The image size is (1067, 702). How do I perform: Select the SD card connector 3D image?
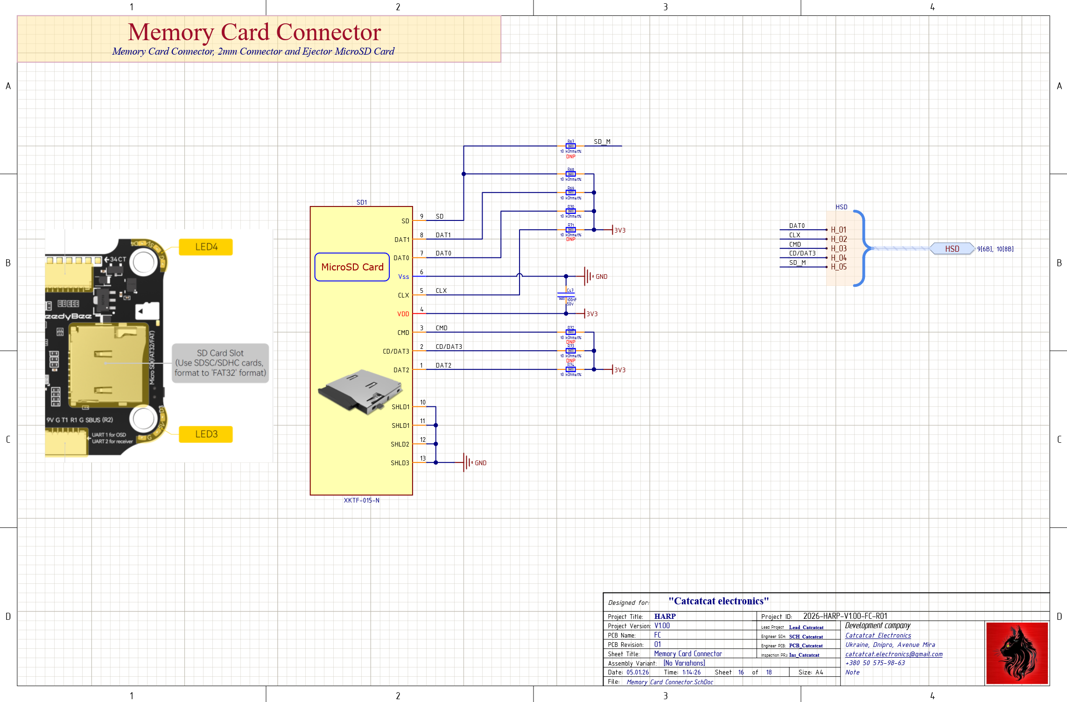pyautogui.click(x=360, y=391)
